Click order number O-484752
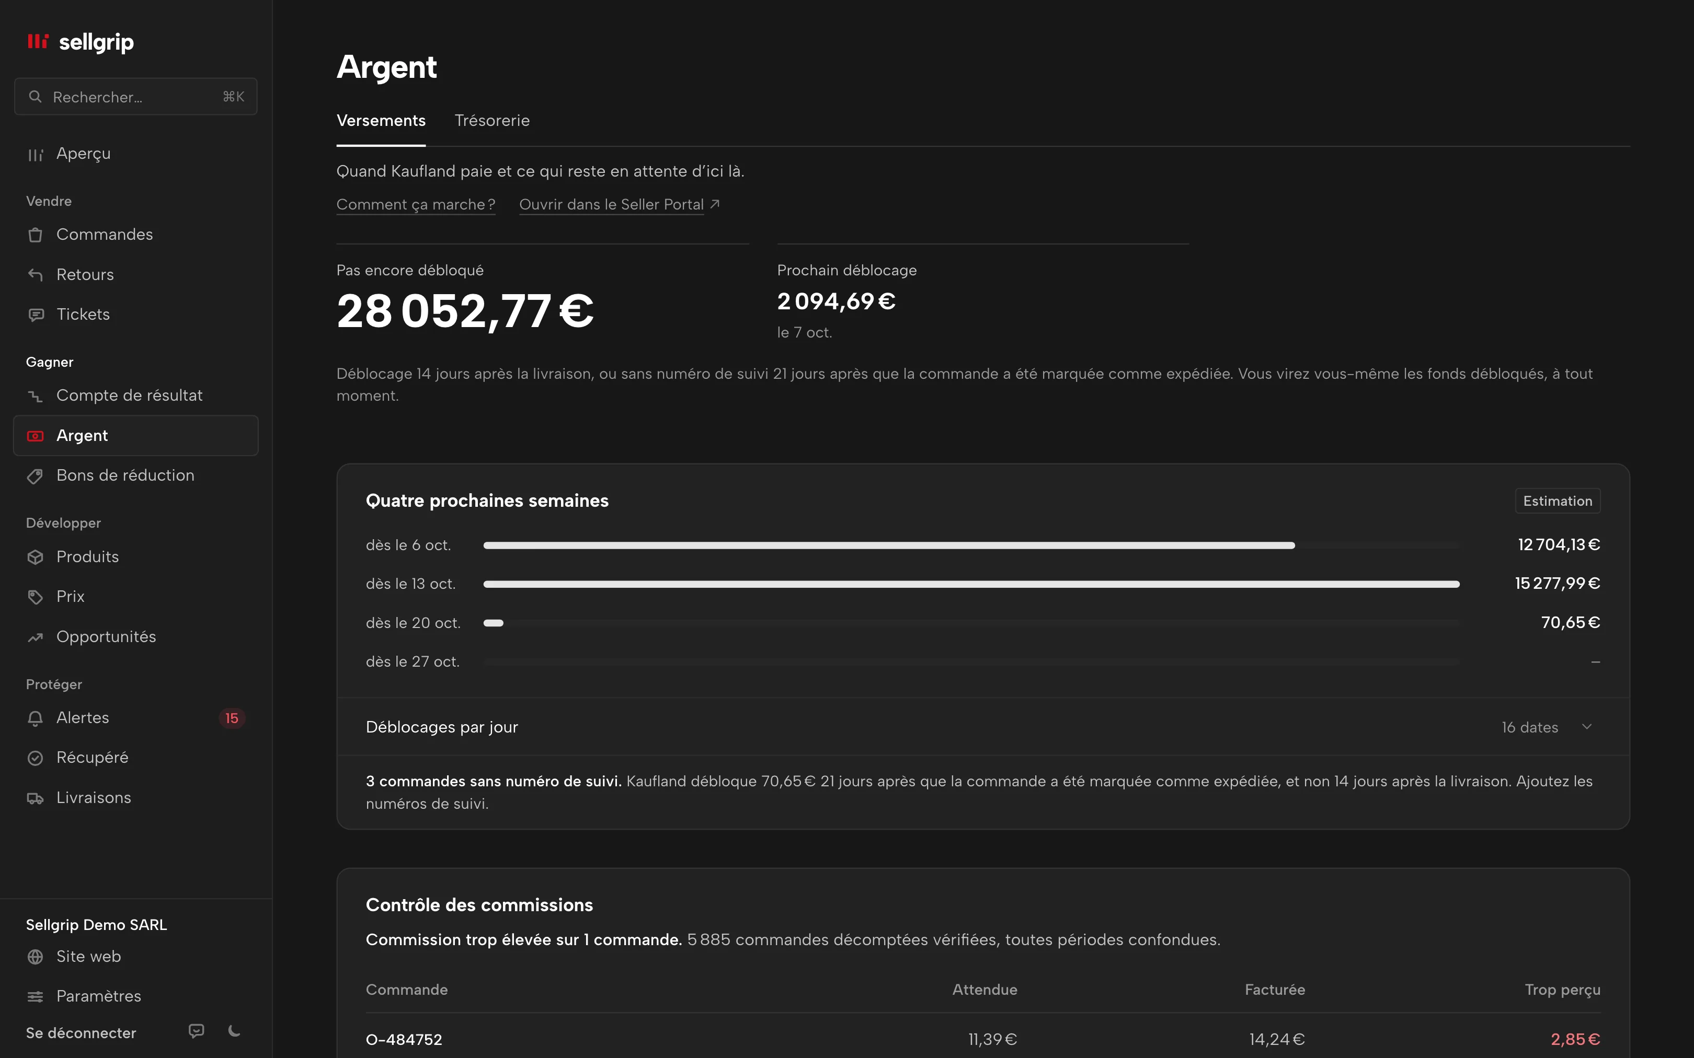 point(404,1039)
